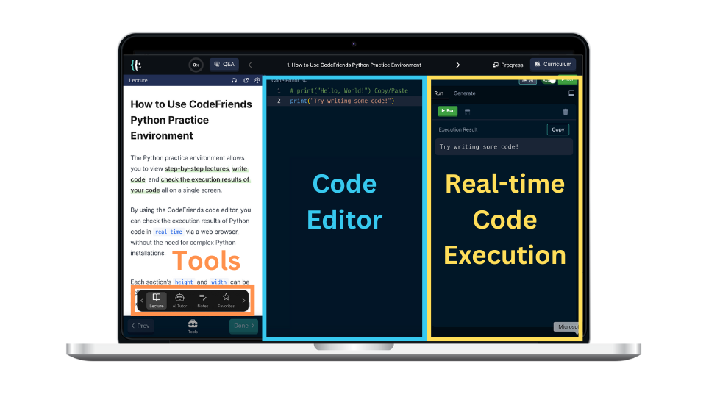706x397 pixels.
Task: Click the 'Lecture' panel header label
Action: (138, 80)
